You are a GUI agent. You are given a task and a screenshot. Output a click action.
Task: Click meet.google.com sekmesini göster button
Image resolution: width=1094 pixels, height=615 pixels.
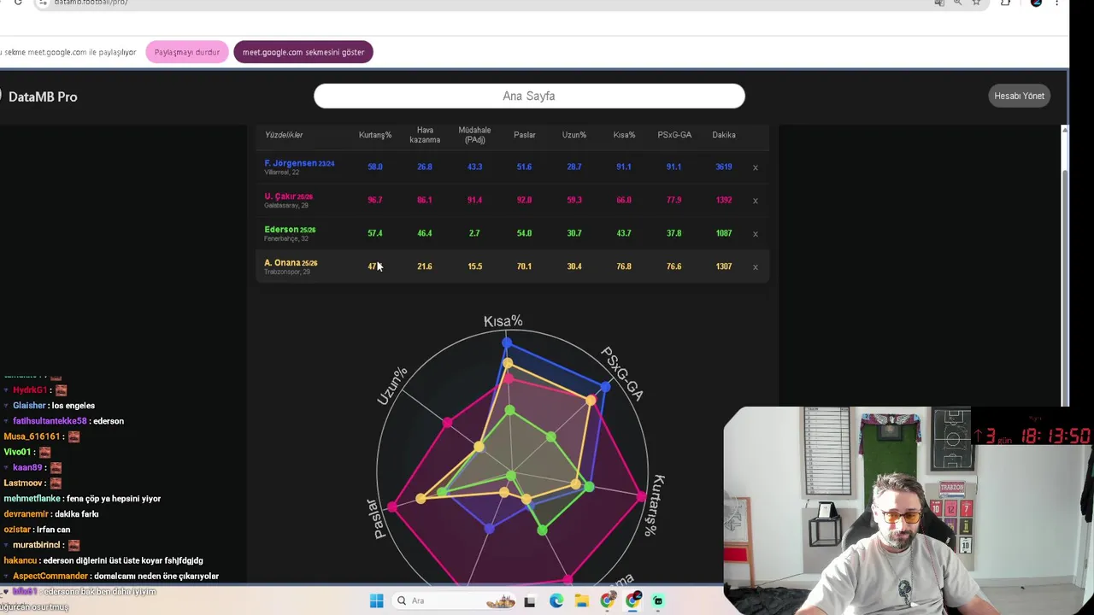[x=303, y=52]
